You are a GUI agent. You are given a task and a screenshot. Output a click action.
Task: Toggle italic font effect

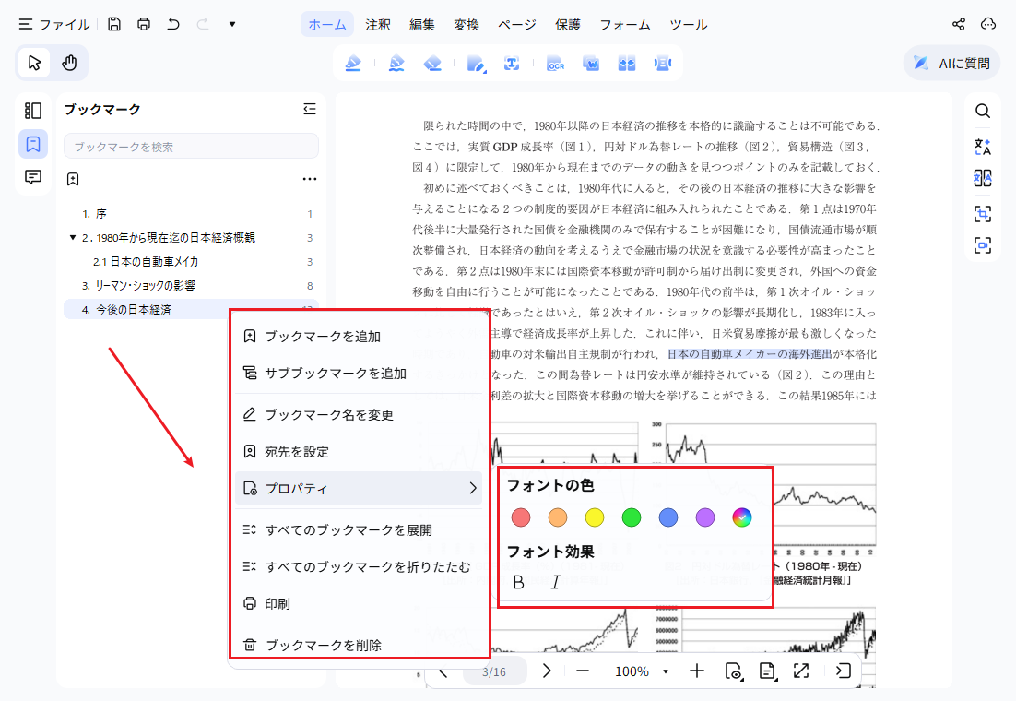coord(555,582)
